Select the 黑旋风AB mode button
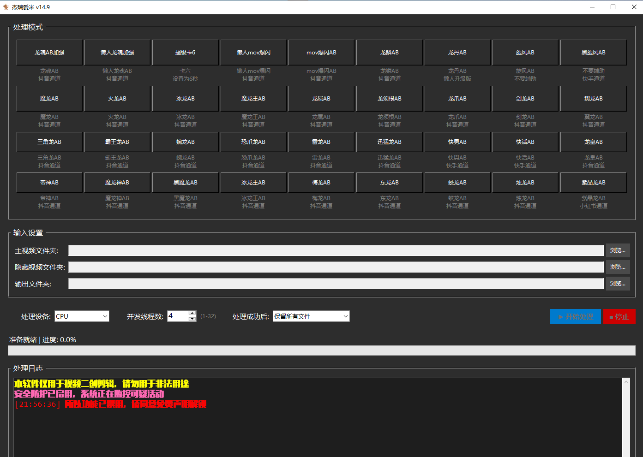 [593, 53]
